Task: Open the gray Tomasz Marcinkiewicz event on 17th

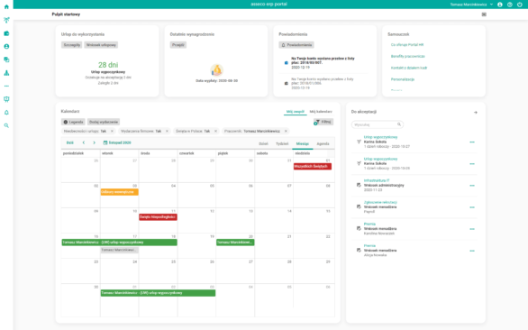Action: pos(120,250)
